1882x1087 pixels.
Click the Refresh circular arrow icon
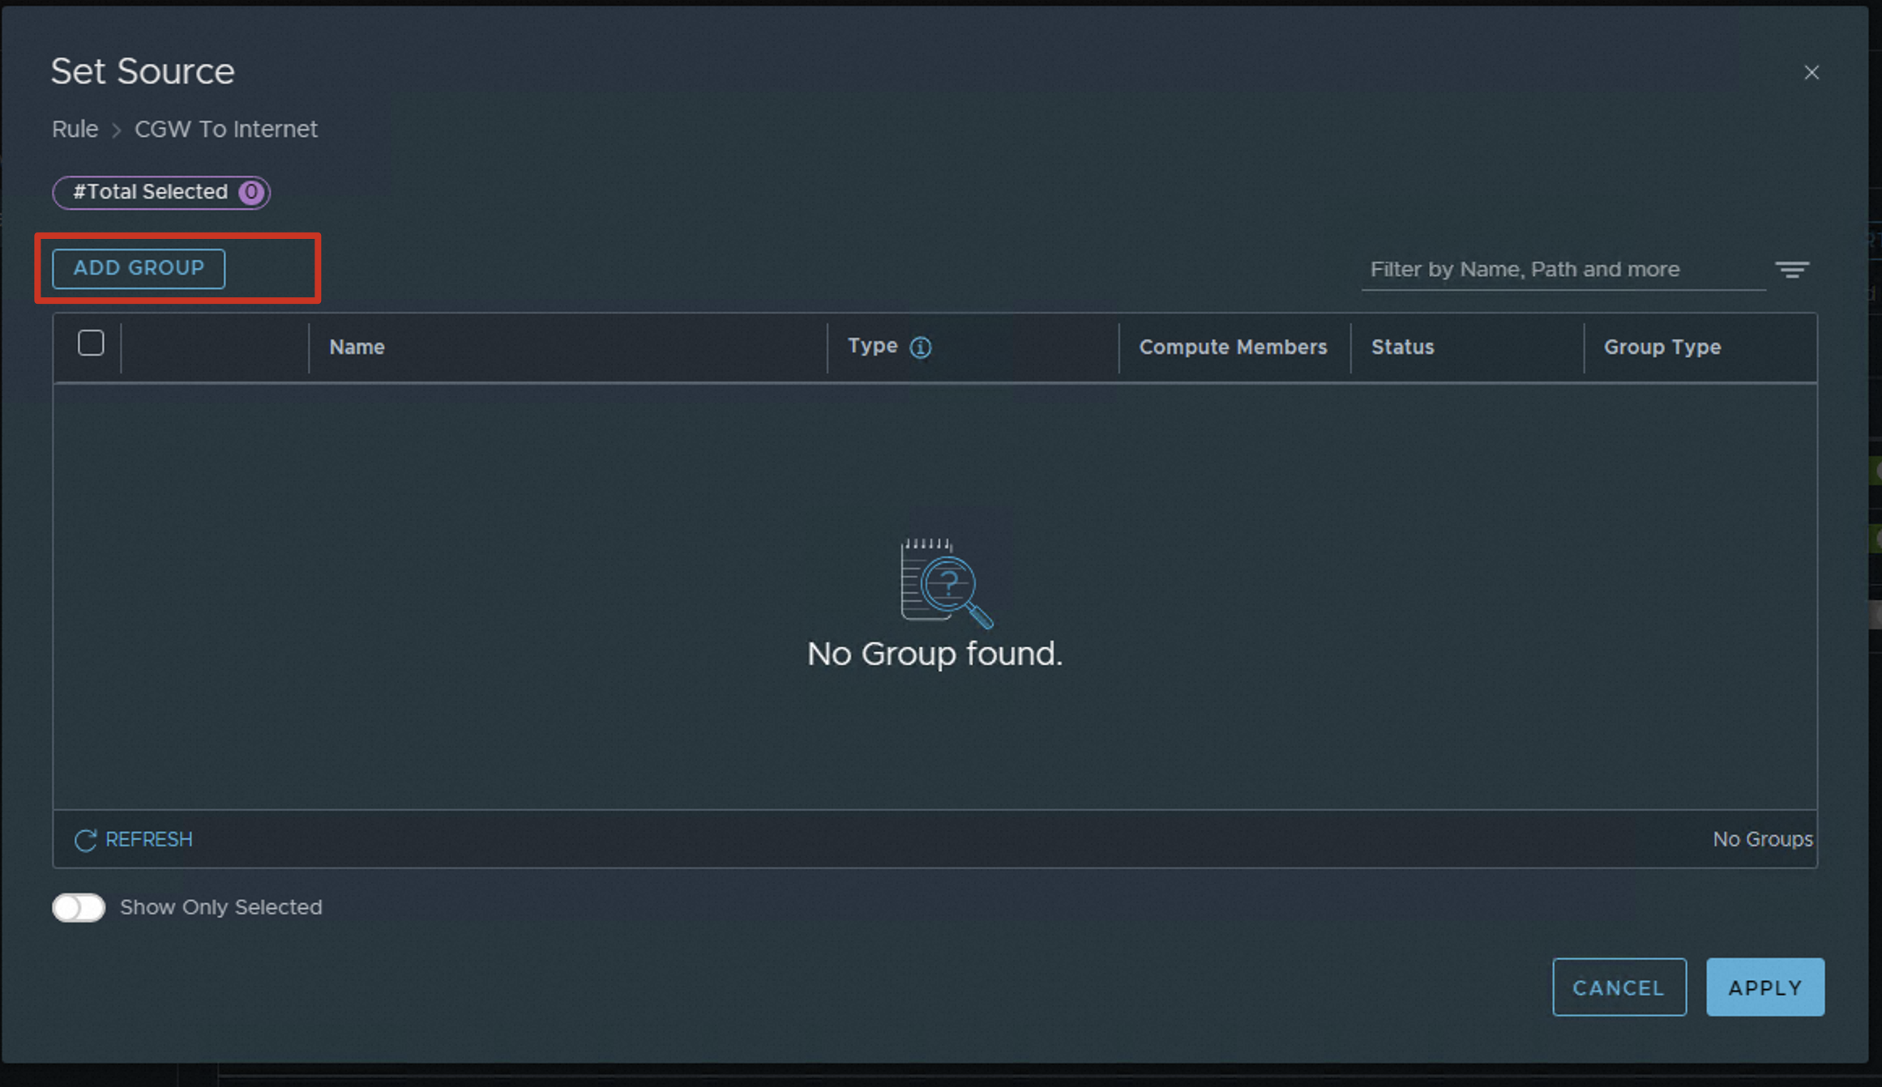pyautogui.click(x=85, y=840)
